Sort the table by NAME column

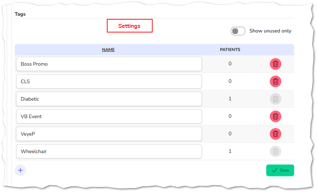tap(108, 50)
